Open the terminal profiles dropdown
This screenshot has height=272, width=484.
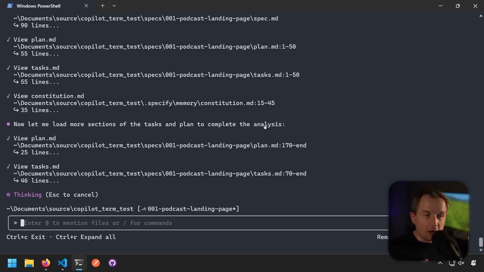click(114, 6)
